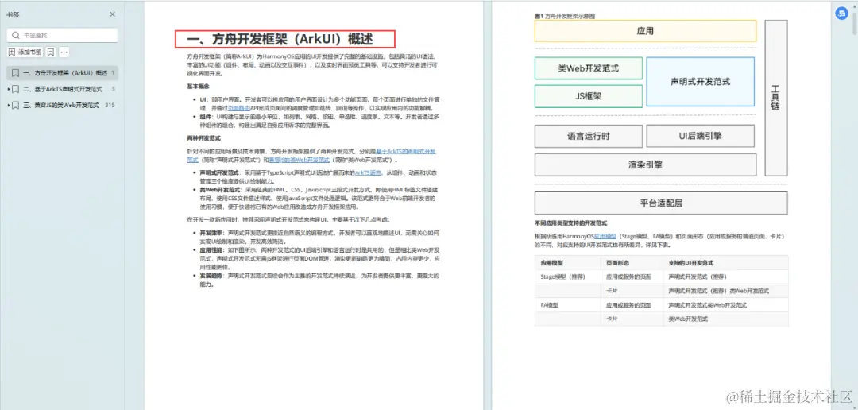Click the 声明式开发范式 diagram box
This screenshot has width=858, height=410.
701,82
